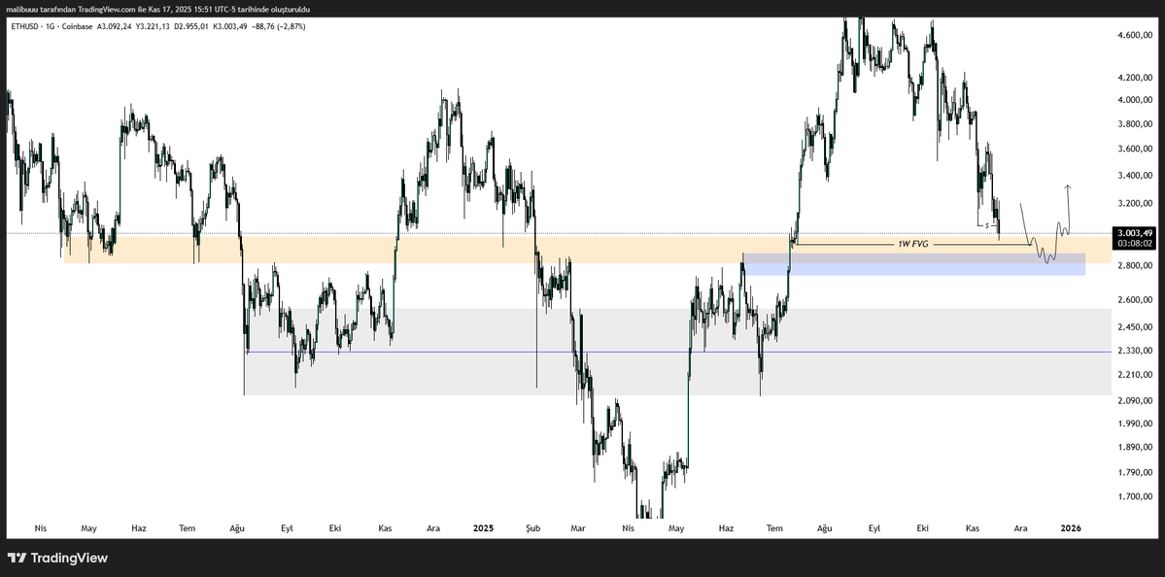
Task: Click the 2.450,00 price axis label
Action: [1134, 327]
